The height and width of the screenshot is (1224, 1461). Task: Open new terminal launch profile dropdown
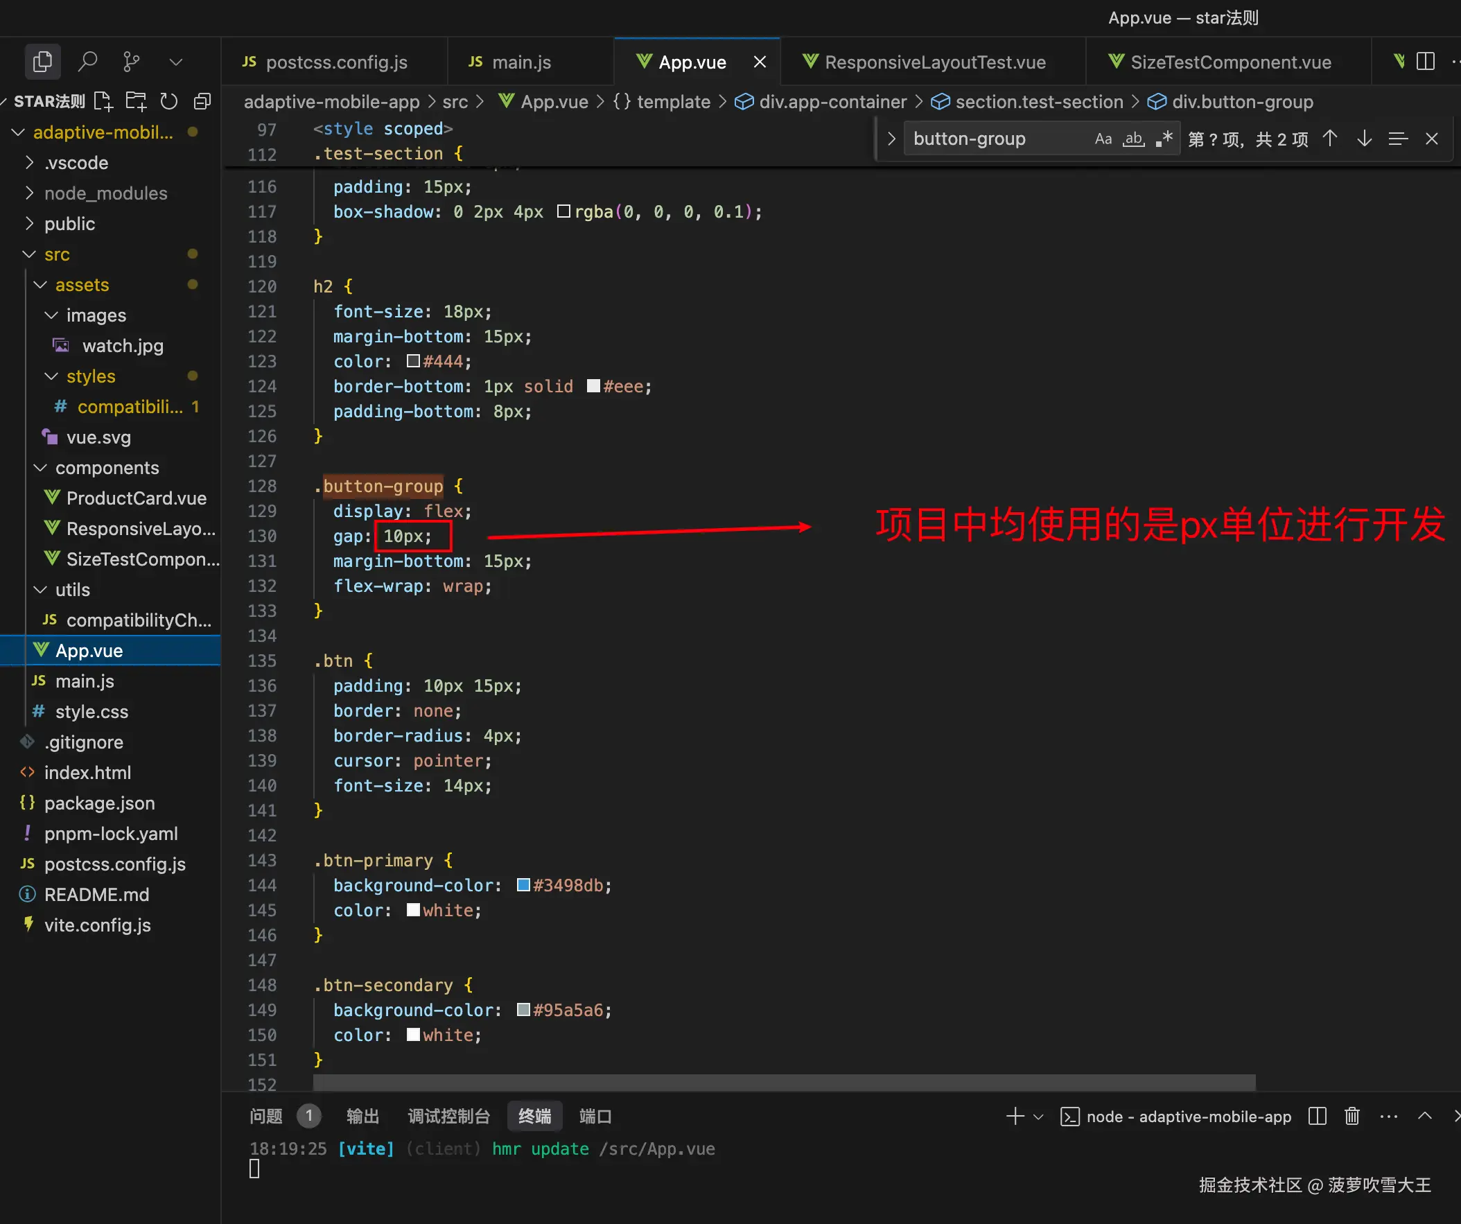coord(1039,1116)
